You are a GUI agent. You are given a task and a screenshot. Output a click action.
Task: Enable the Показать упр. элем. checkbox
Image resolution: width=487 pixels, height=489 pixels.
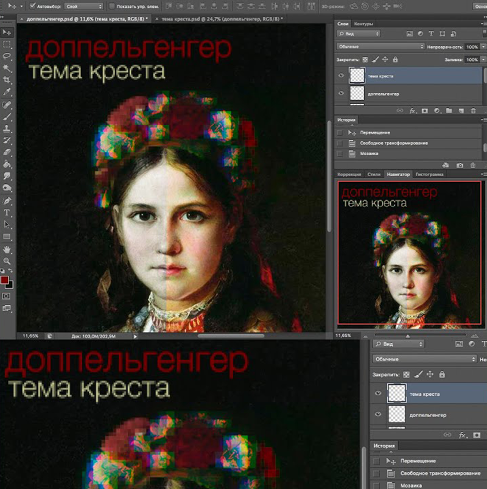(x=112, y=6)
